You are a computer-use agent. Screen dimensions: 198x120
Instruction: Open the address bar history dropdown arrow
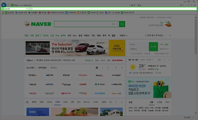[x=130, y=5]
